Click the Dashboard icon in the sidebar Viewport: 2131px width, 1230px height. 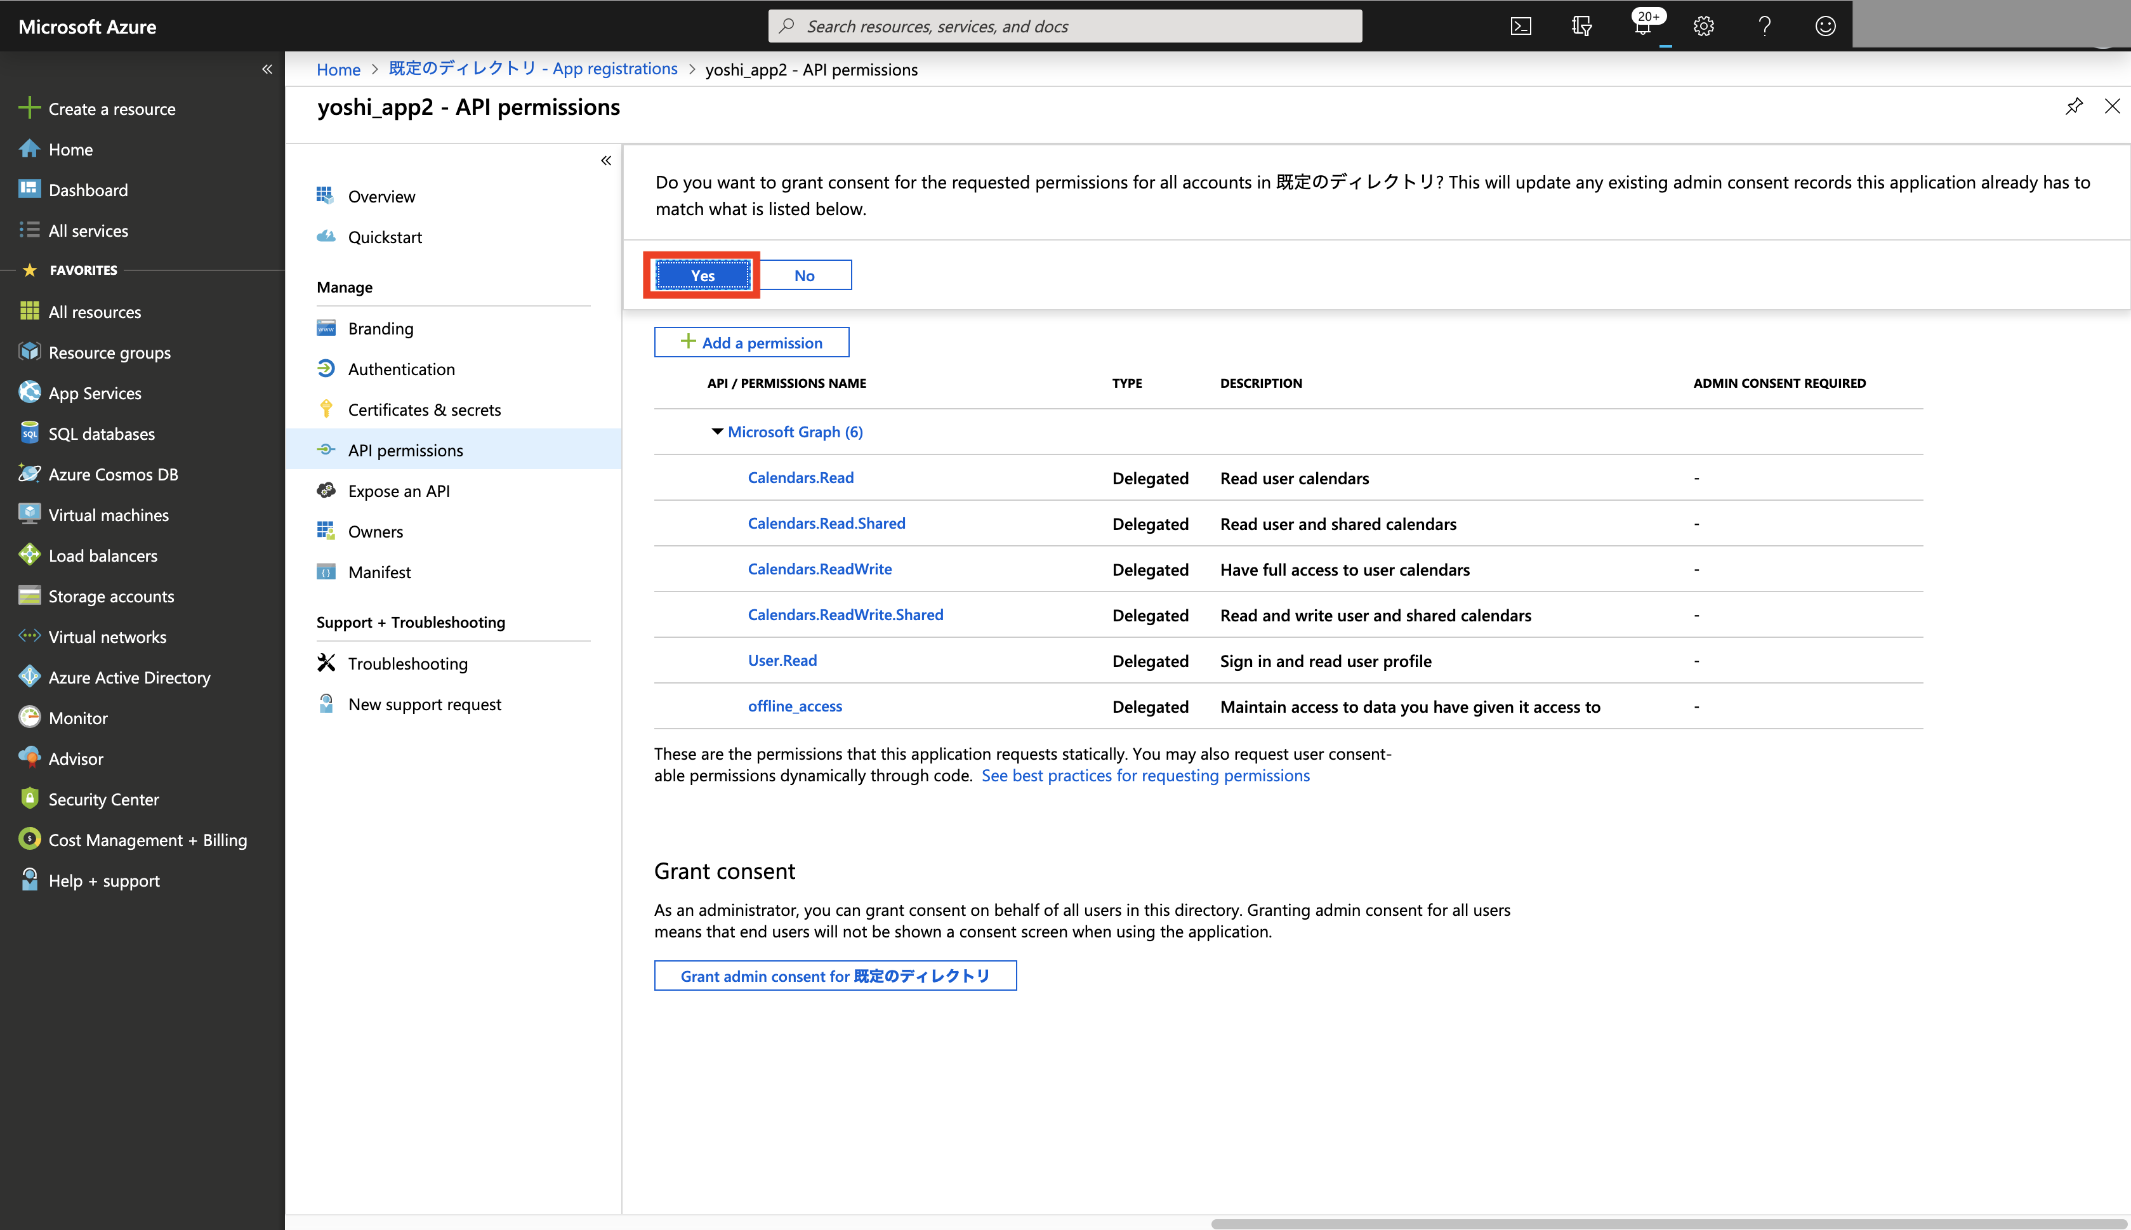tap(30, 189)
